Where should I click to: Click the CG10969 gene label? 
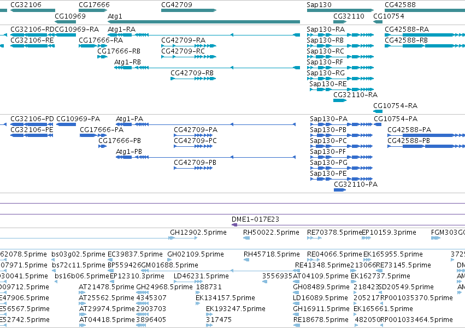pos(70,16)
